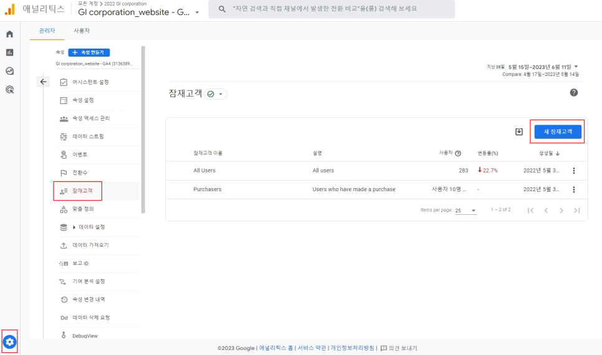Open 애널리틱스 홈 footer link

tap(275, 348)
